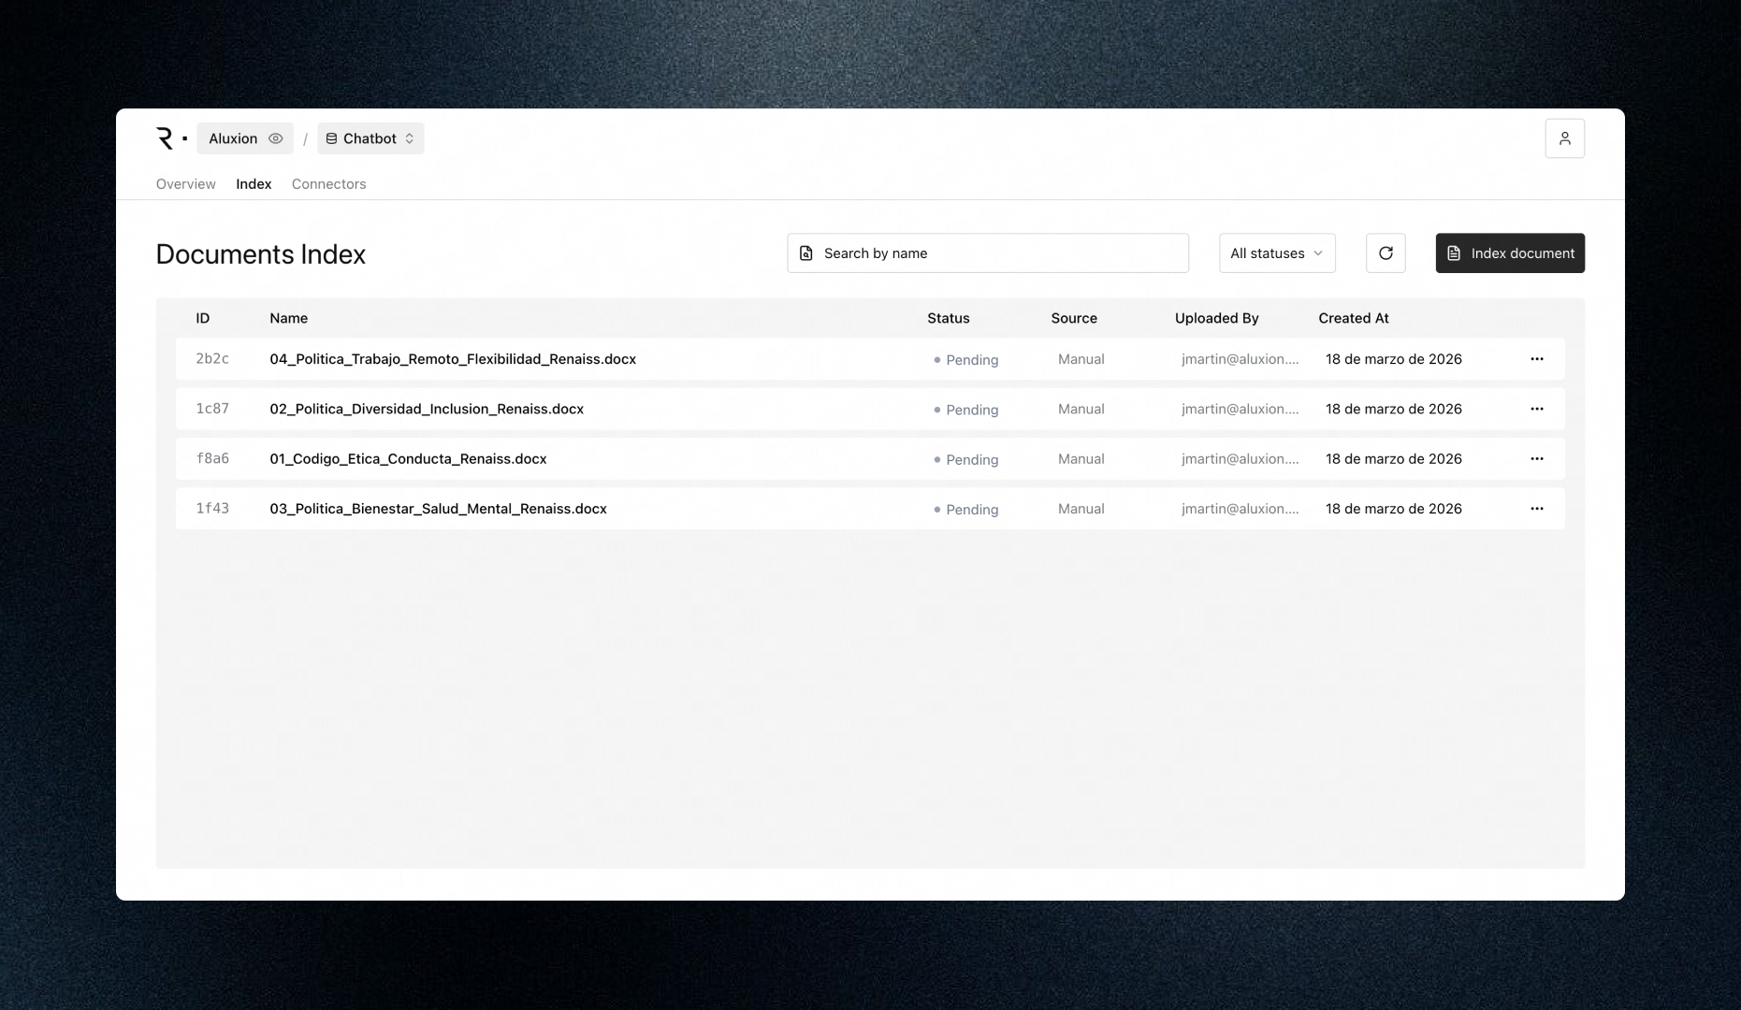Switch to the Overview tab
The height and width of the screenshot is (1010, 1741).
click(185, 183)
